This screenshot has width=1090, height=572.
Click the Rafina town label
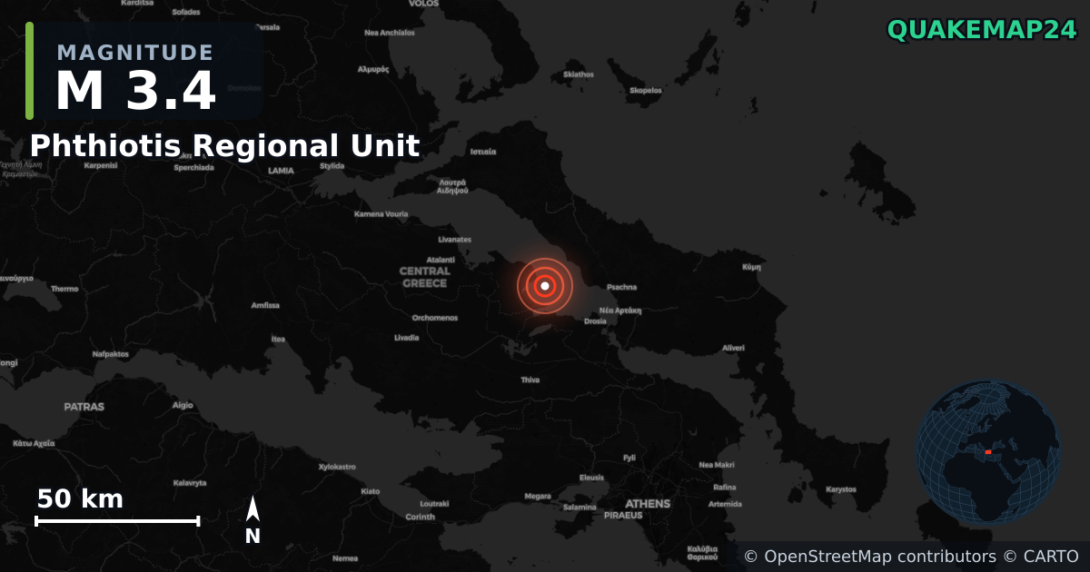pos(725,488)
